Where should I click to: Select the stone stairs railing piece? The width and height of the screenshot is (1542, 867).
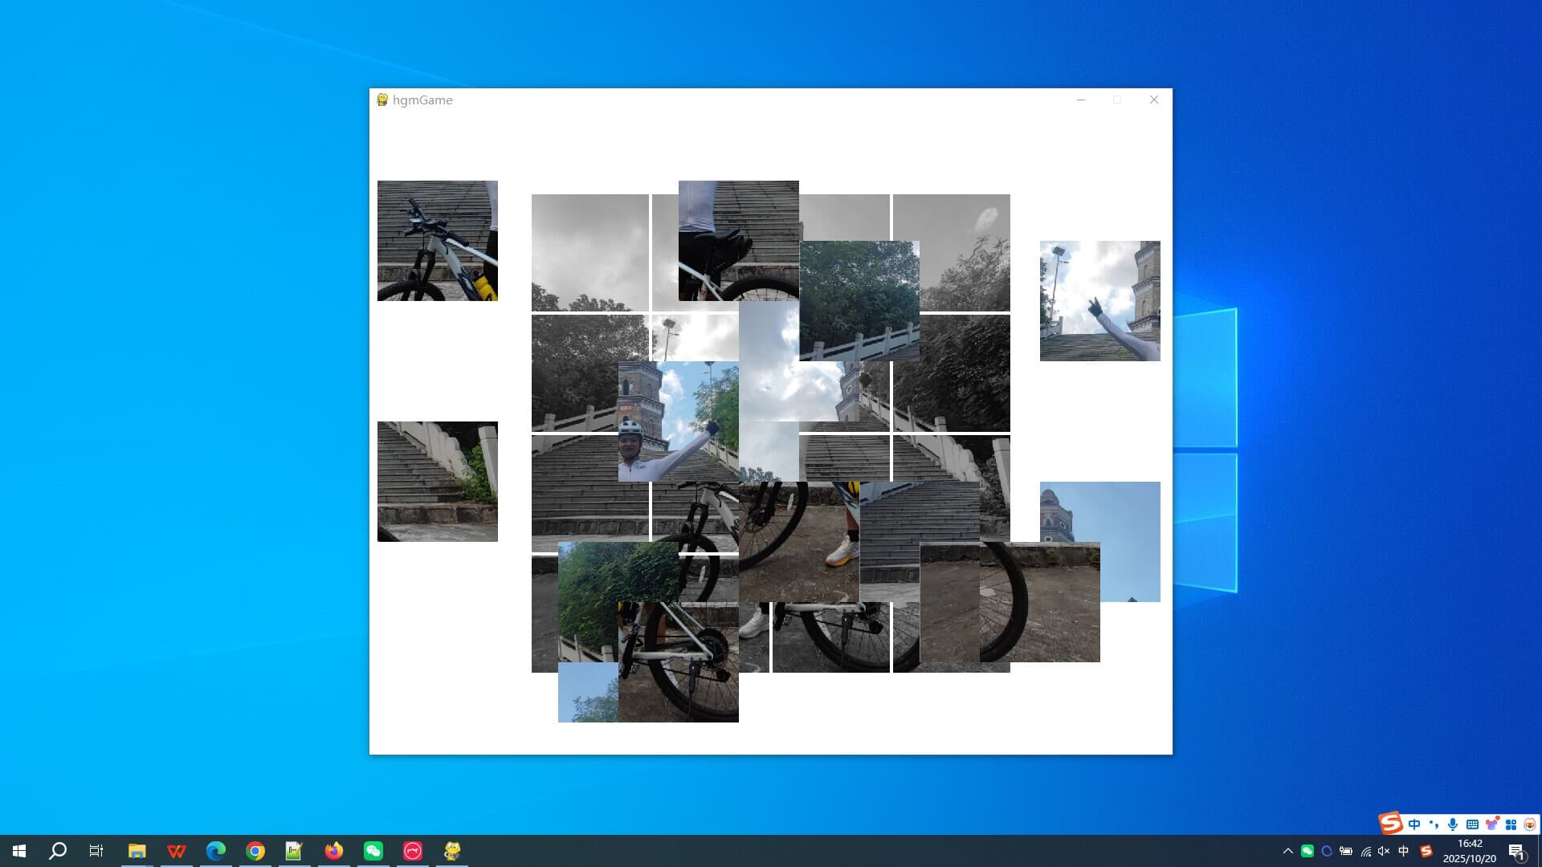pyautogui.click(x=437, y=482)
